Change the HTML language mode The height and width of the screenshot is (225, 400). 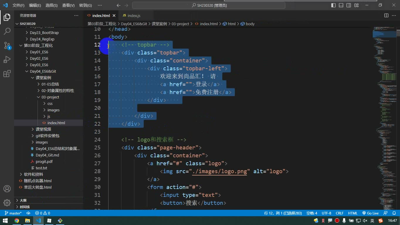[x=353, y=213]
